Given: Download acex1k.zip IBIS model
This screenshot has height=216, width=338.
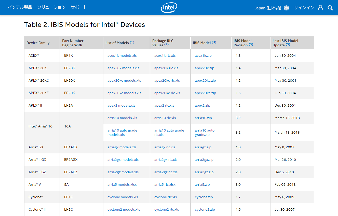Looking at the screenshot, I should 203,55.
